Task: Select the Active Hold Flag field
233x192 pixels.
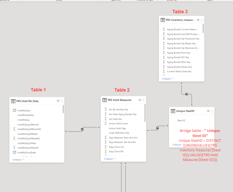Action: [117, 128]
